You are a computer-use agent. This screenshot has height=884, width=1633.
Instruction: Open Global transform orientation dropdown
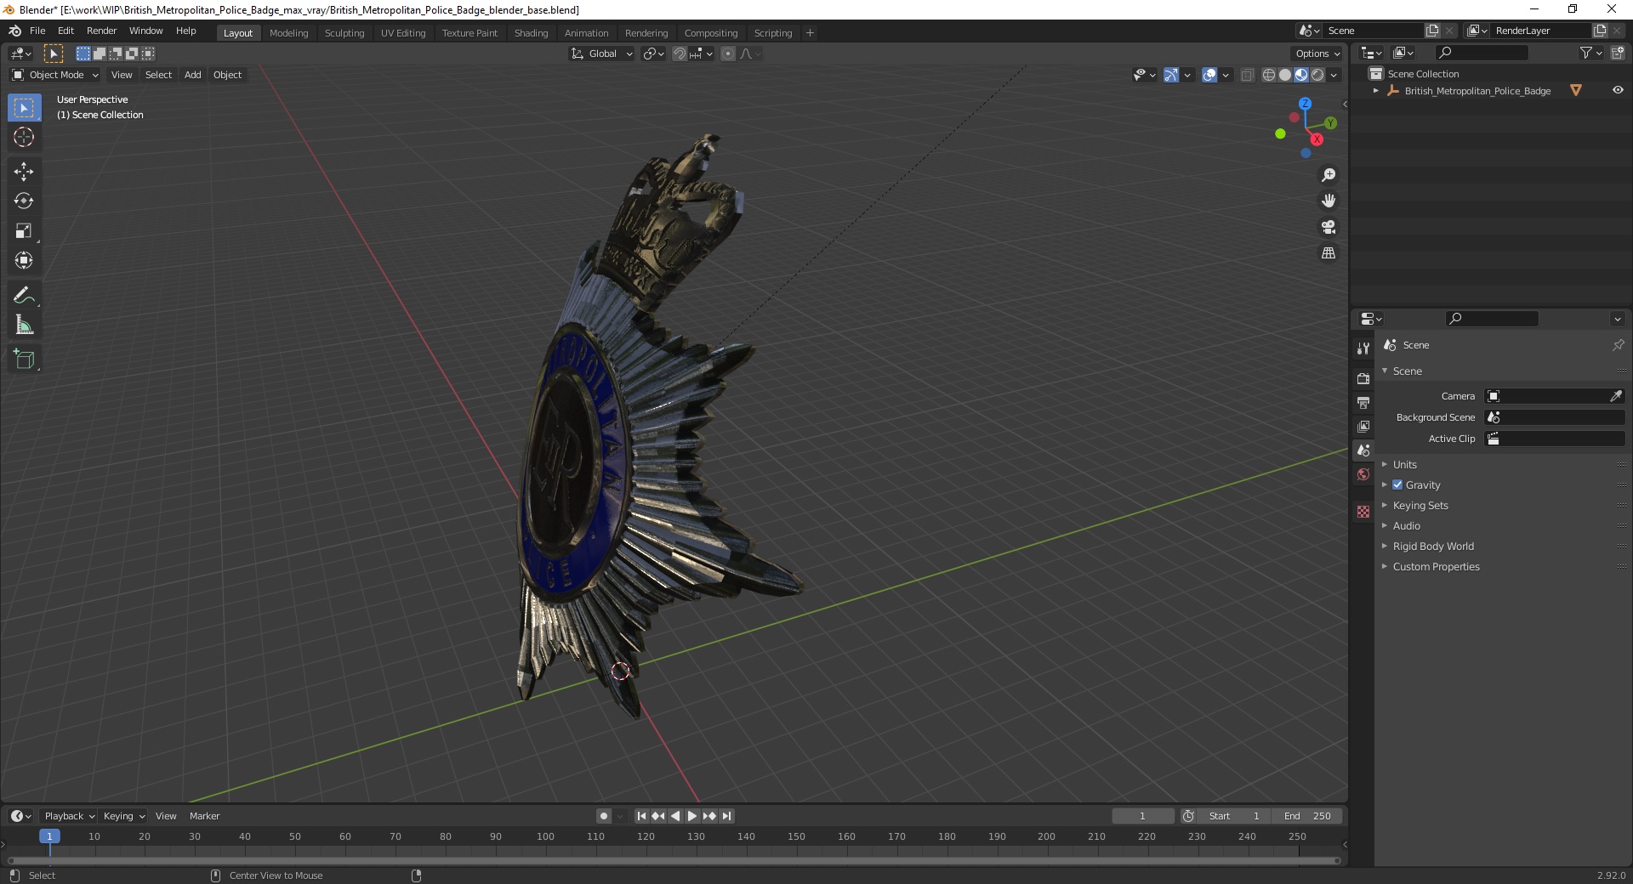tap(601, 54)
